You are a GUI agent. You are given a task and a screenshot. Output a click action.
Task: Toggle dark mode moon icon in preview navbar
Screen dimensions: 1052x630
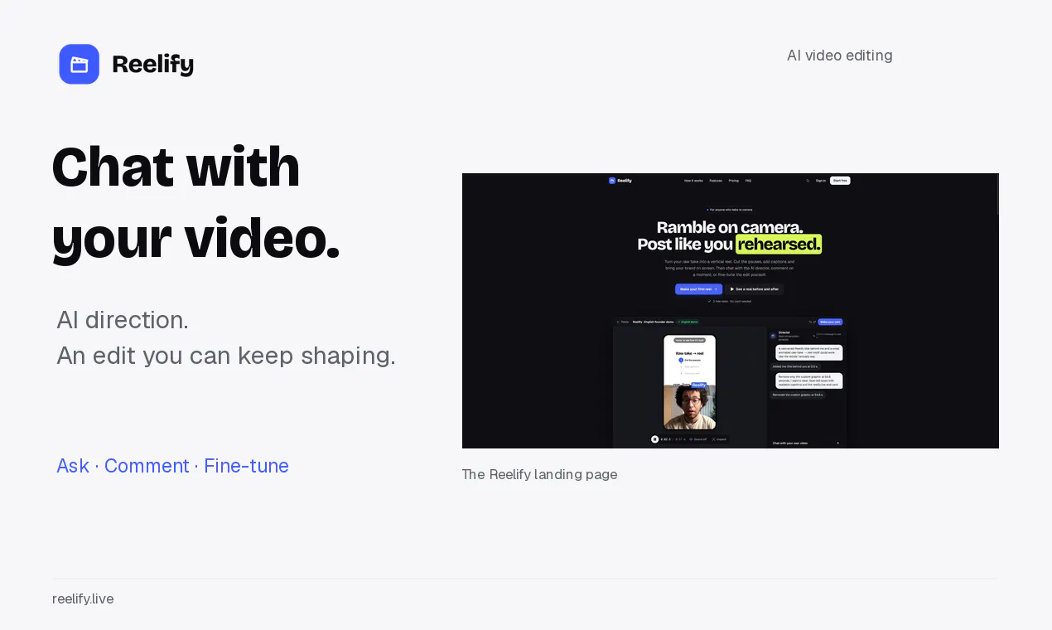click(x=808, y=180)
